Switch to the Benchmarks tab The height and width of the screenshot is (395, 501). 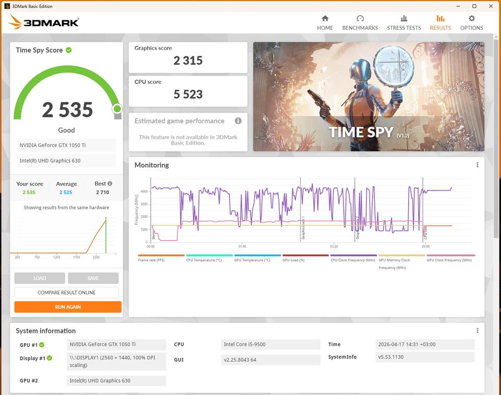click(360, 22)
